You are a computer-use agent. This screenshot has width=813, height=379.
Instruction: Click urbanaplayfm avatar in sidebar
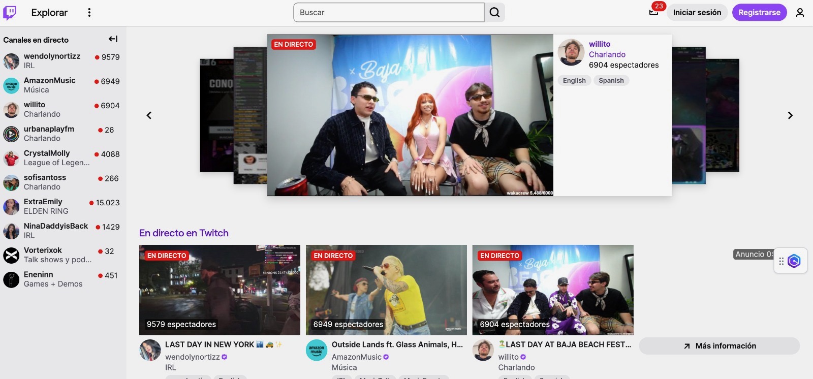pos(11,134)
